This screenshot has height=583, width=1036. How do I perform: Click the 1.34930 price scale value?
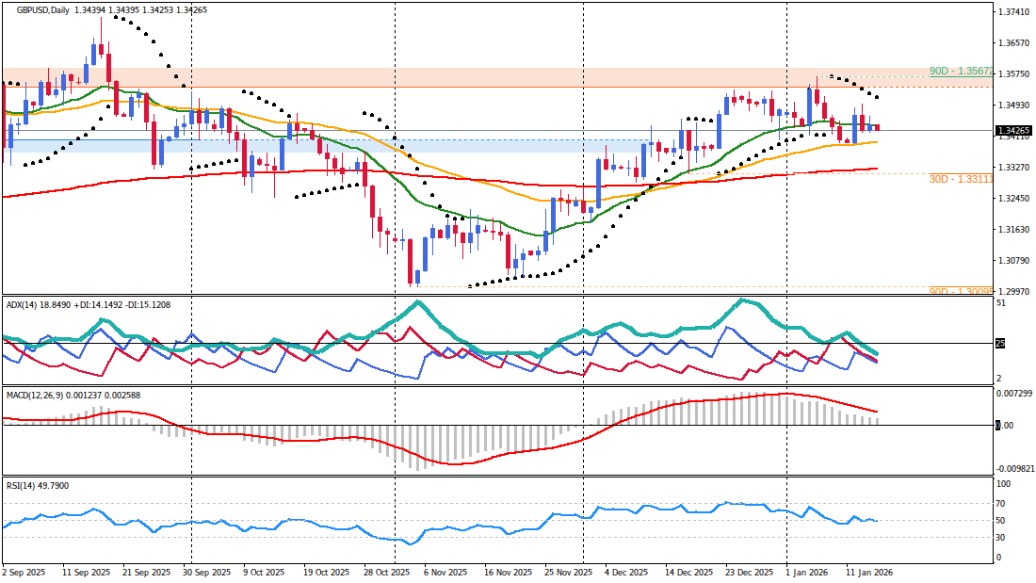pos(1015,105)
